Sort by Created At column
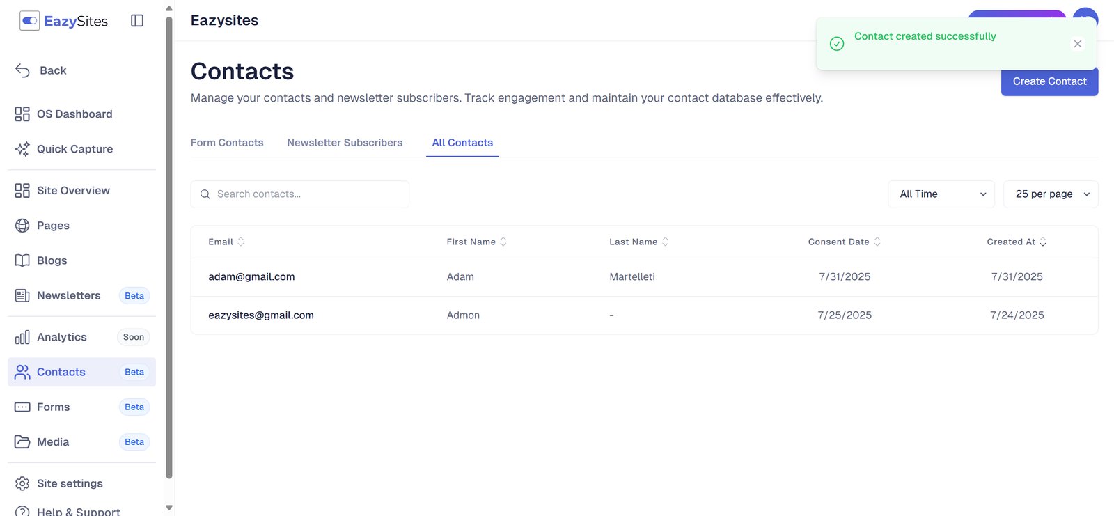 [x=1016, y=242]
